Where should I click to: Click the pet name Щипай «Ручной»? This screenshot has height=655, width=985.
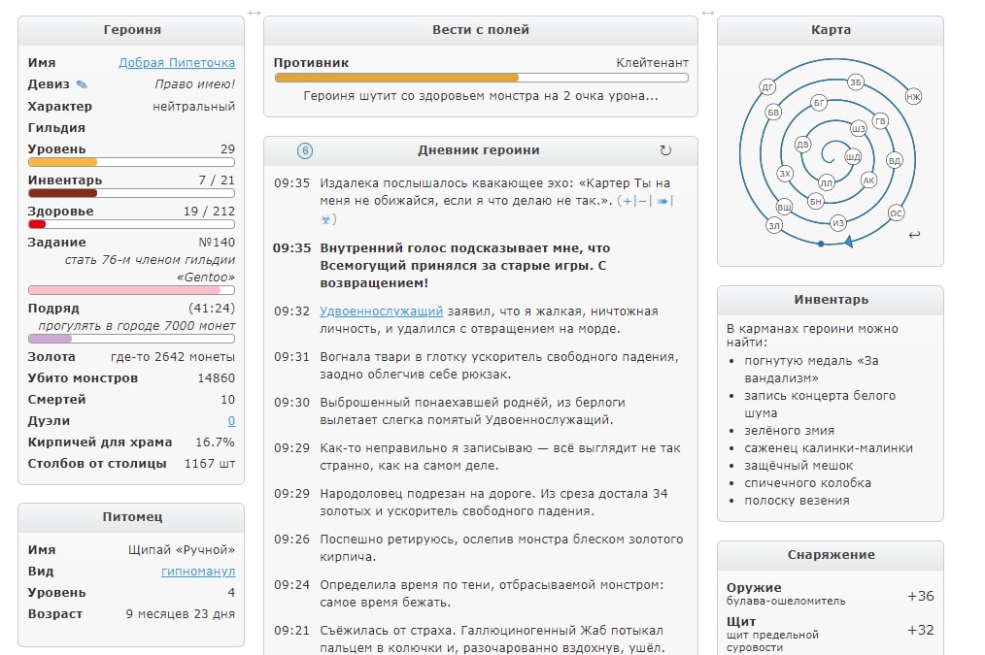[182, 550]
